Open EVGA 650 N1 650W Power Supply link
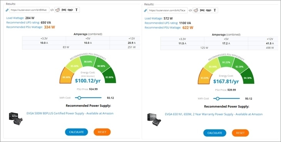The width and height of the screenshot is (281, 142). (x=214, y=114)
